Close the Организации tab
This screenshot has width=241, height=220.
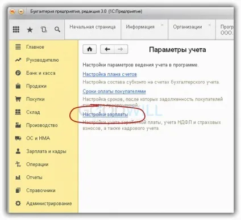(x=210, y=25)
